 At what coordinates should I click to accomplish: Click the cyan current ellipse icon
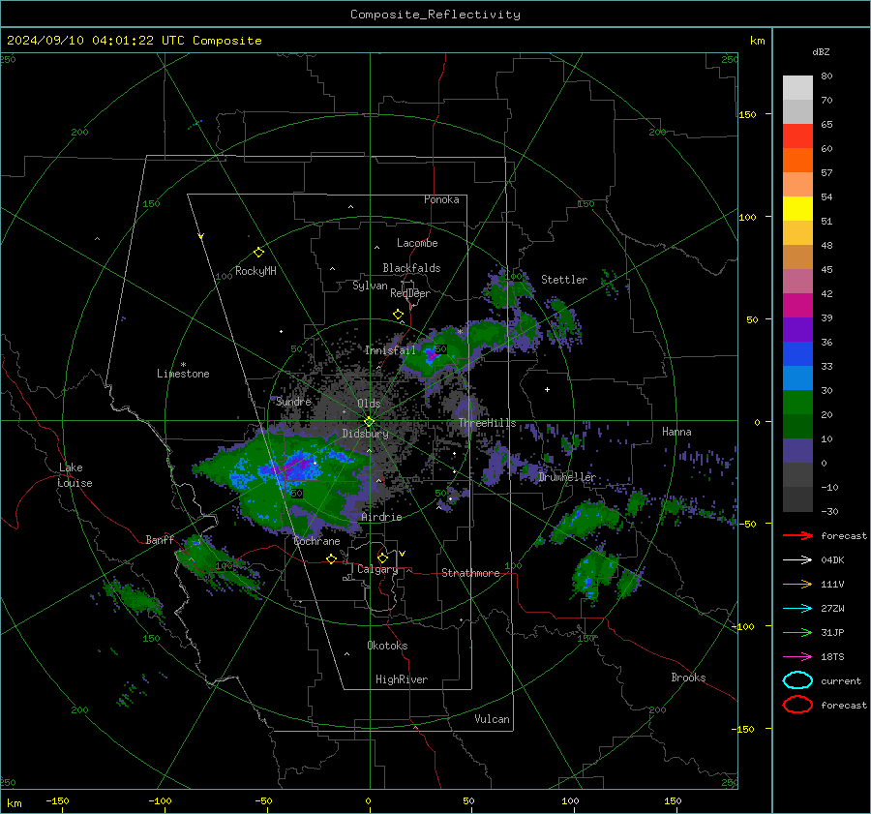pos(797,680)
